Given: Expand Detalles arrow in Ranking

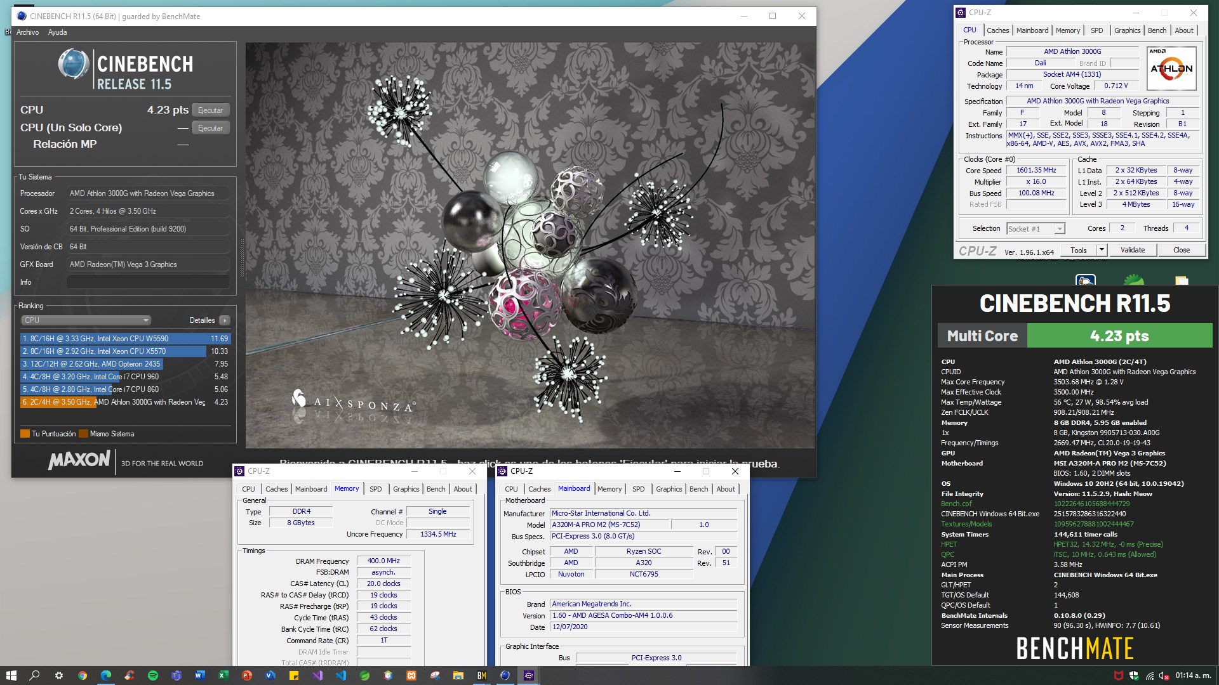Looking at the screenshot, I should pos(224,320).
